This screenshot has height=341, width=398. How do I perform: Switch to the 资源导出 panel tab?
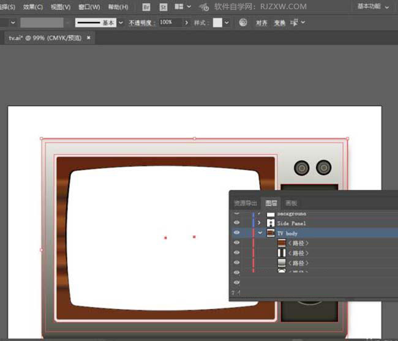point(245,203)
